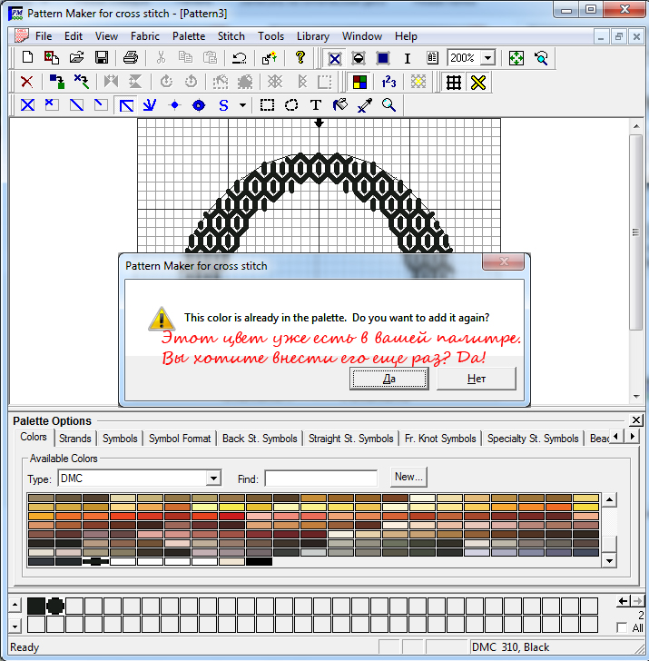Click the Да button in the dialog

[389, 379]
